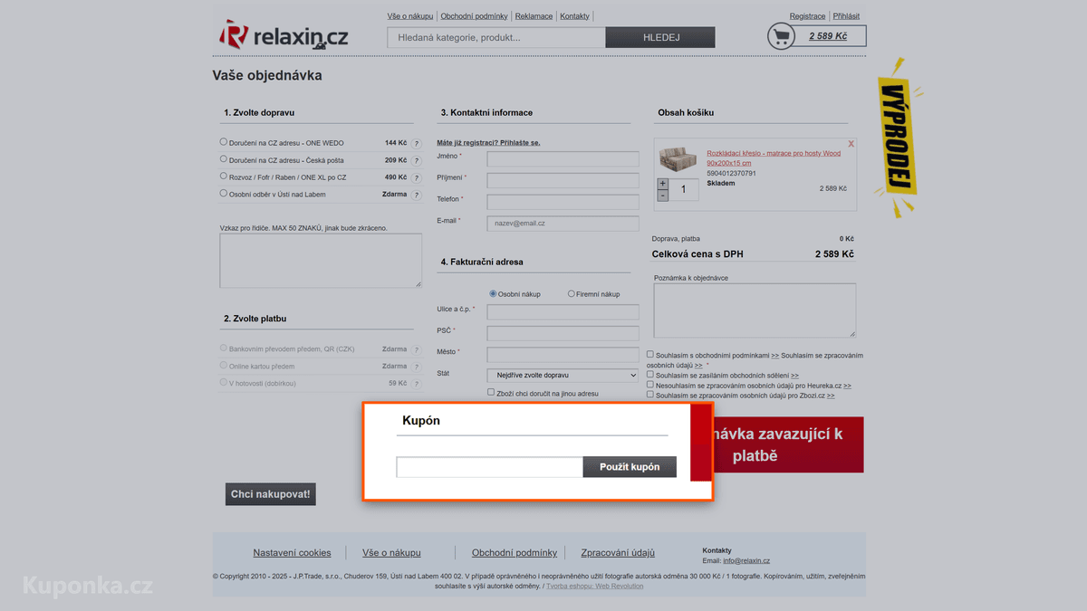Image resolution: width=1087 pixels, height=611 pixels.
Task: Choose Online kartou předem payment
Action: [x=224, y=365]
